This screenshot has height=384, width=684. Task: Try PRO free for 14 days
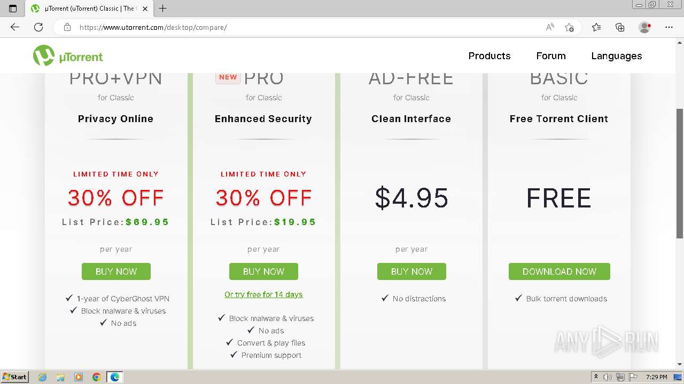pyautogui.click(x=263, y=294)
